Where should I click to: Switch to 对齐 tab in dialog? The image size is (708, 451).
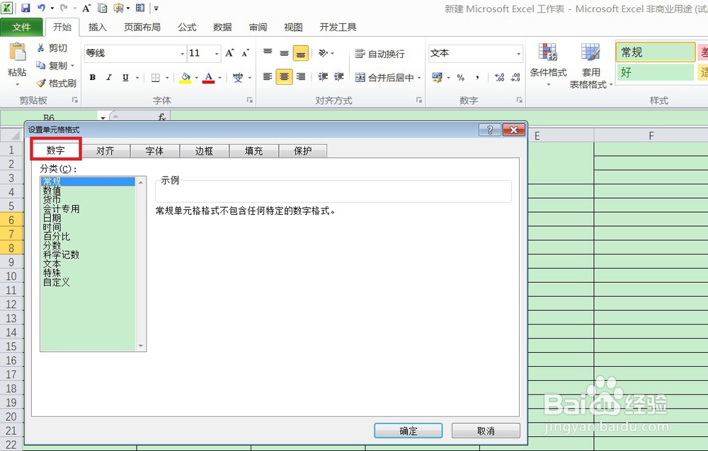(x=105, y=151)
